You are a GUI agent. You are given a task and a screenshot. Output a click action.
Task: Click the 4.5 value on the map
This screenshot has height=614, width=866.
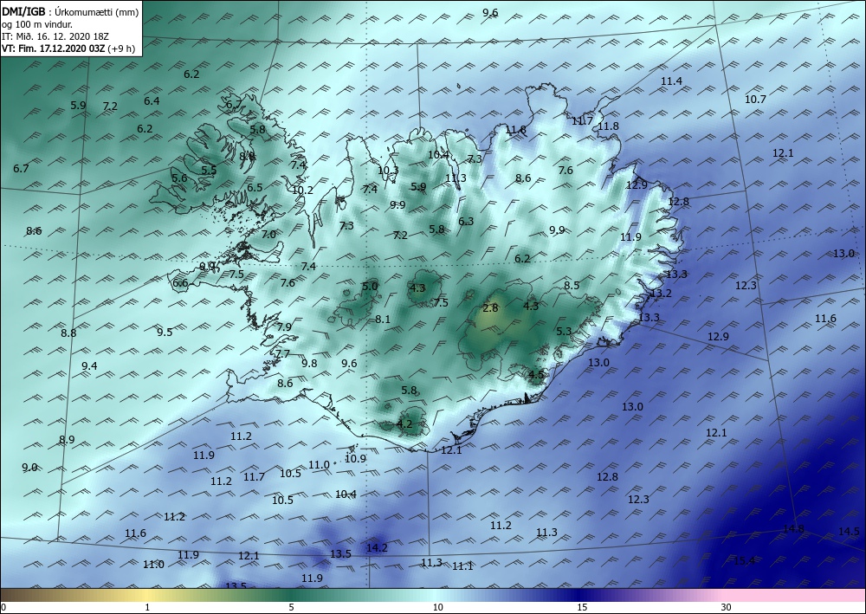[x=536, y=375]
